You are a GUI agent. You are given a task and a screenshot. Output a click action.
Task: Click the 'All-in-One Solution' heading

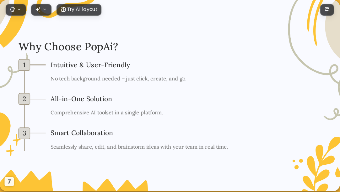(81, 99)
